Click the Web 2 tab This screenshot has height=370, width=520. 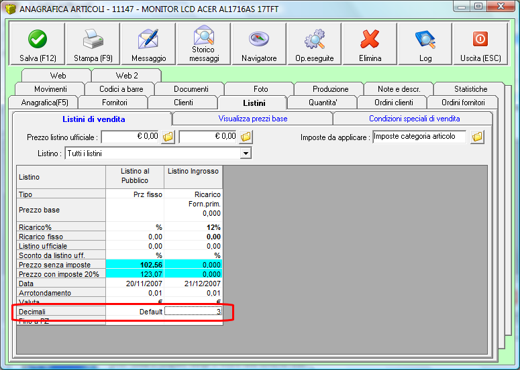[127, 76]
